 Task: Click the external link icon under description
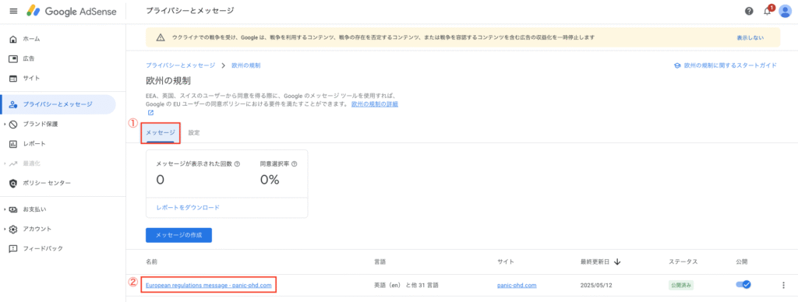tap(150, 113)
